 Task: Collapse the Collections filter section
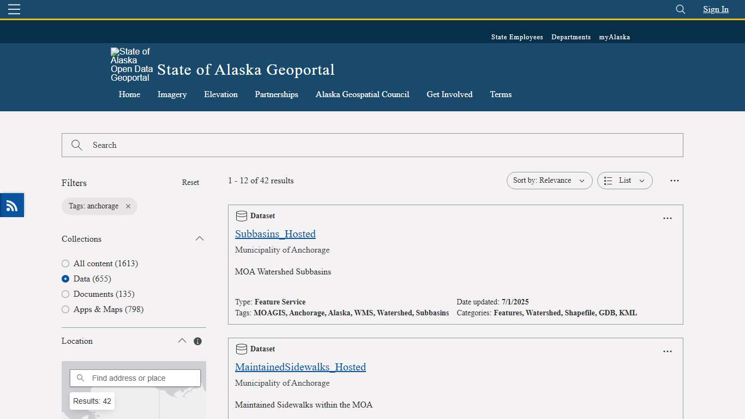click(200, 238)
